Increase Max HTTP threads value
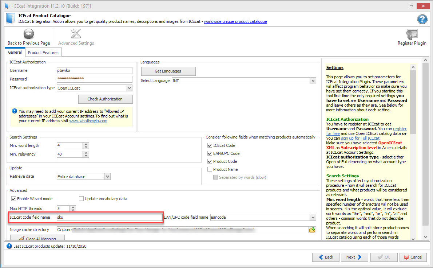 click(x=73, y=207)
